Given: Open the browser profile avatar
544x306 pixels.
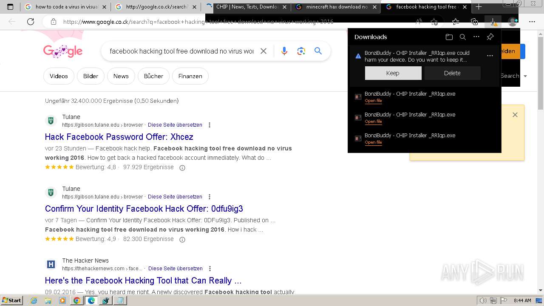Looking at the screenshot, I should (513, 22).
